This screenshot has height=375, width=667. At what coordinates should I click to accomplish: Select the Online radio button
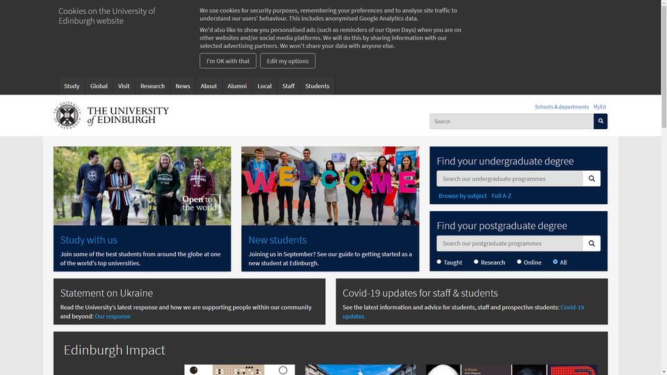coord(519,262)
